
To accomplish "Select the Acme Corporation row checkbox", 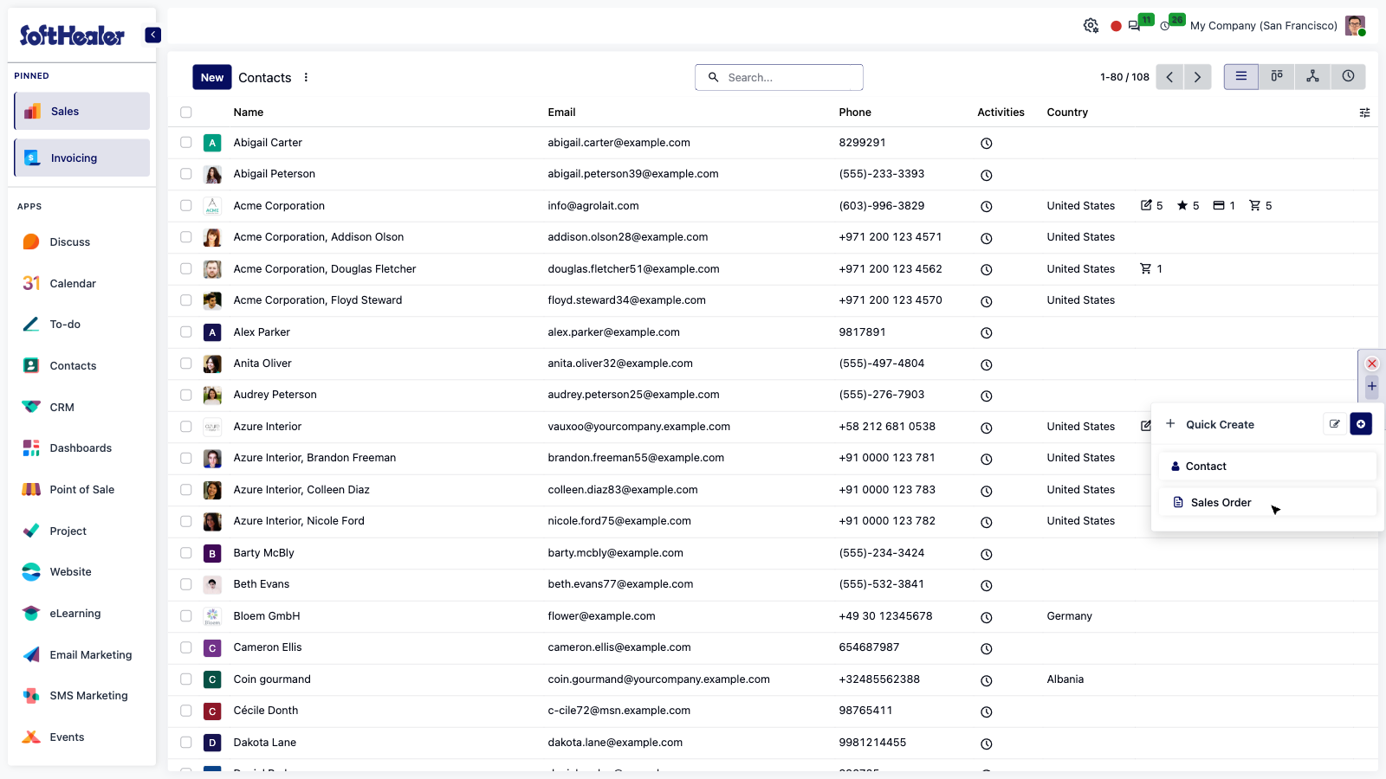I will 186,206.
